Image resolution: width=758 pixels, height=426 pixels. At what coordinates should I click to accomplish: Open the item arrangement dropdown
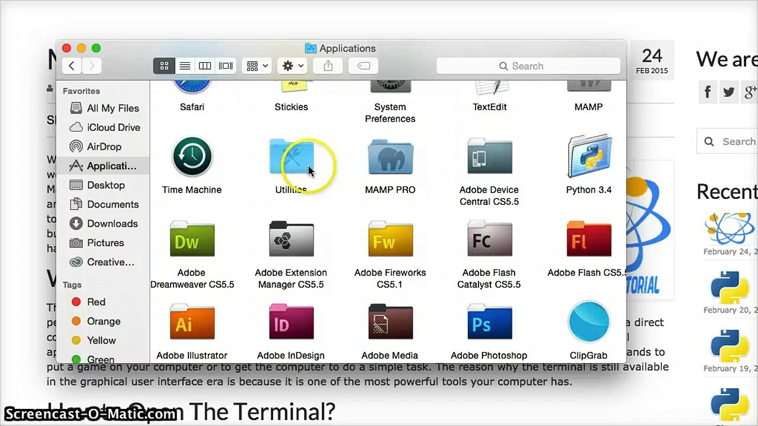pos(257,66)
